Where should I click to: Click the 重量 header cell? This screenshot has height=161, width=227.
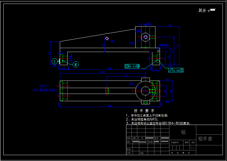(x=187, y=143)
